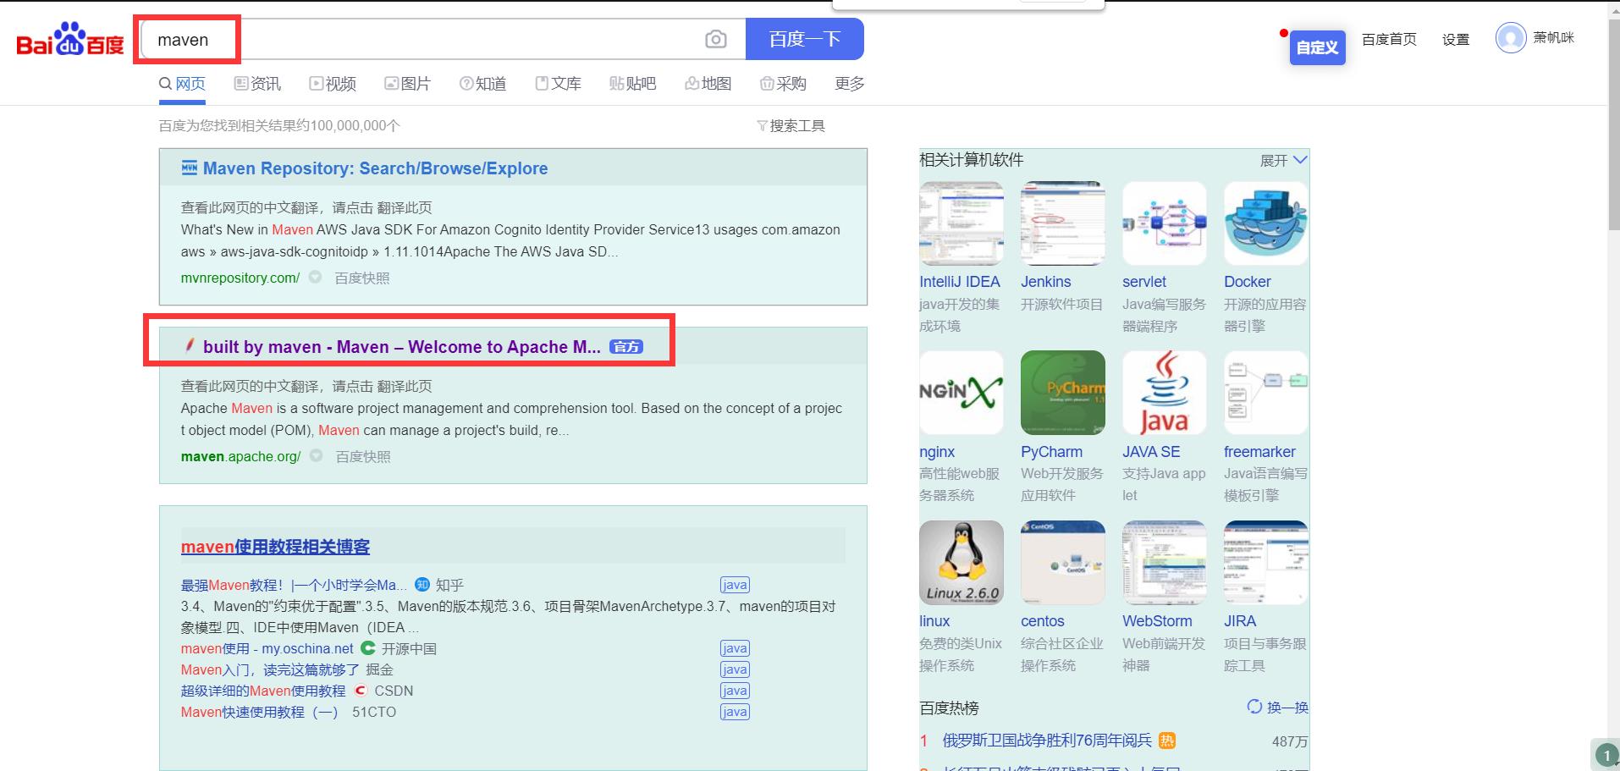Open Welcome to Apache Maven result
1620x771 pixels.
(x=402, y=347)
